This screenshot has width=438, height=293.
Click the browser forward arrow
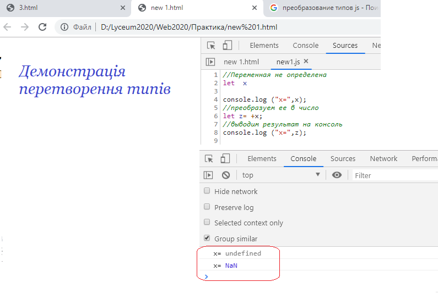point(25,27)
